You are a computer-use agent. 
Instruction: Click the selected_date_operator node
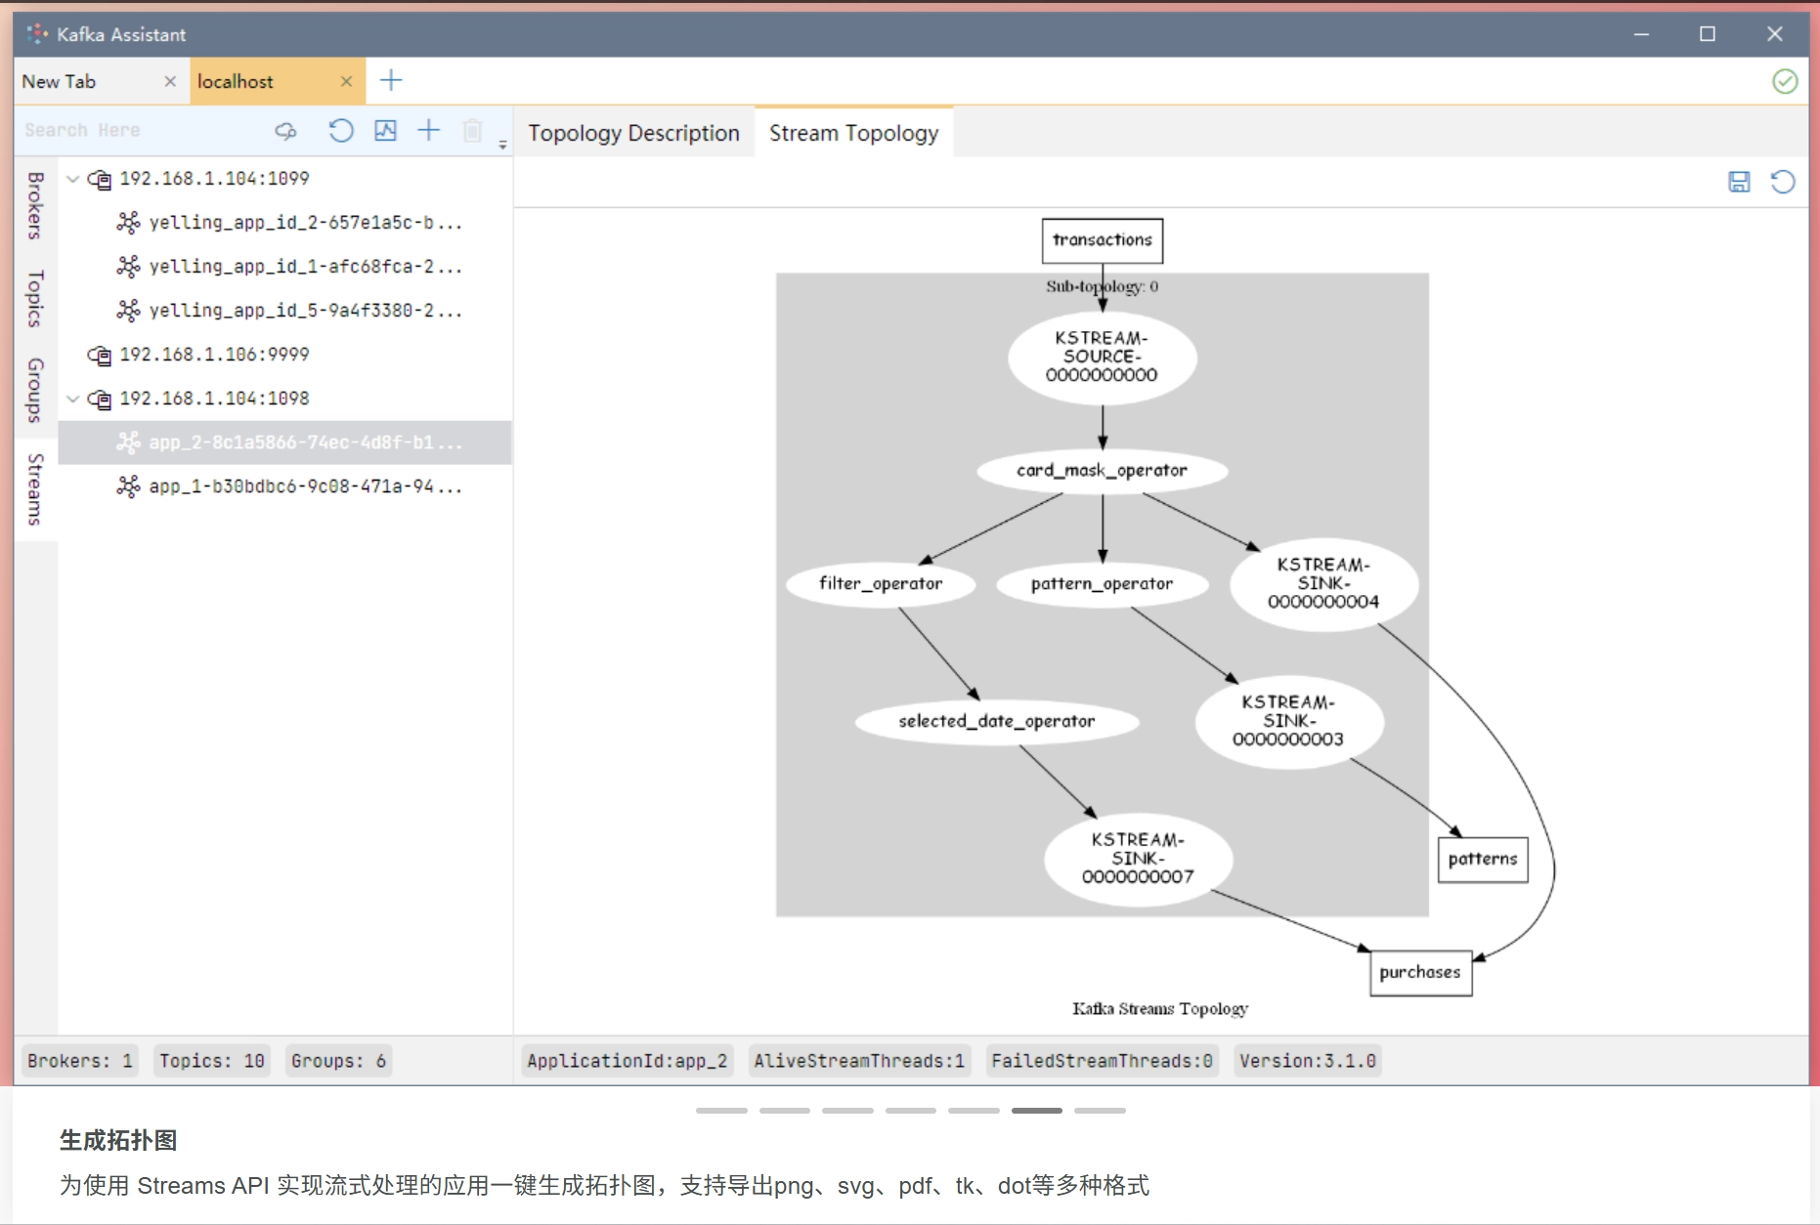pos(997,722)
